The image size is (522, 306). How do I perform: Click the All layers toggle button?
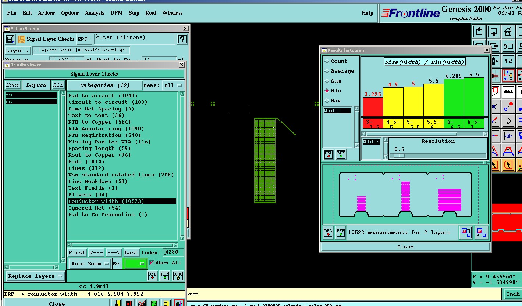click(58, 85)
